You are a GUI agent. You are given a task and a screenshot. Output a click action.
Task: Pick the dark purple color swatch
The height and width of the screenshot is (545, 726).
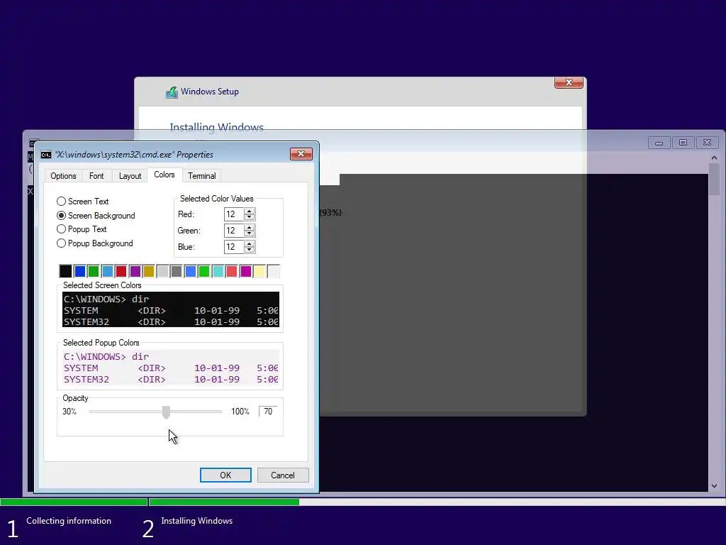pos(135,271)
